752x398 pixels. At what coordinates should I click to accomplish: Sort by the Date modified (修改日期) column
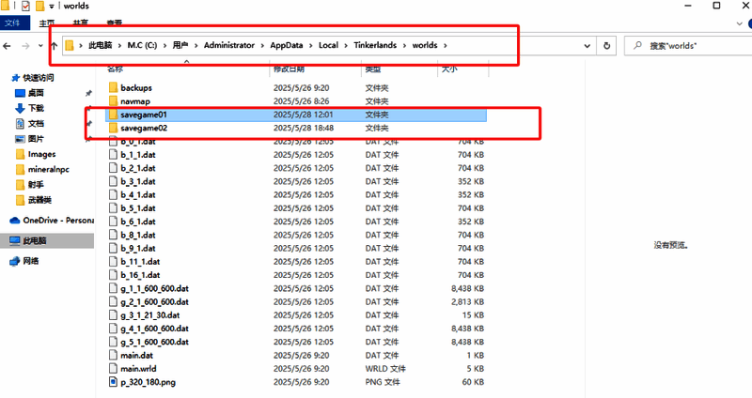[x=290, y=69]
